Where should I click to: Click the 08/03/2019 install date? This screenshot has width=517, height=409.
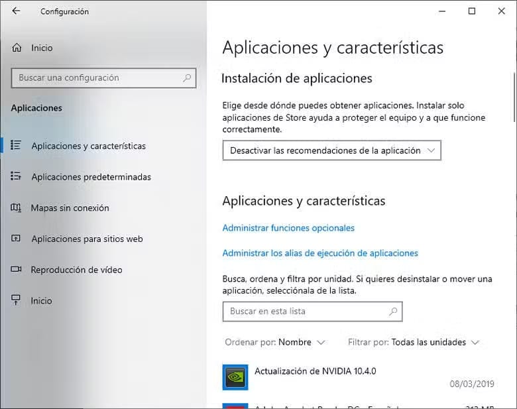tap(472, 384)
